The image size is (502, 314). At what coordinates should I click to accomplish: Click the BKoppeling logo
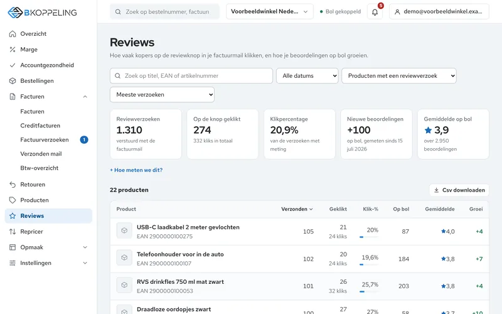(42, 13)
